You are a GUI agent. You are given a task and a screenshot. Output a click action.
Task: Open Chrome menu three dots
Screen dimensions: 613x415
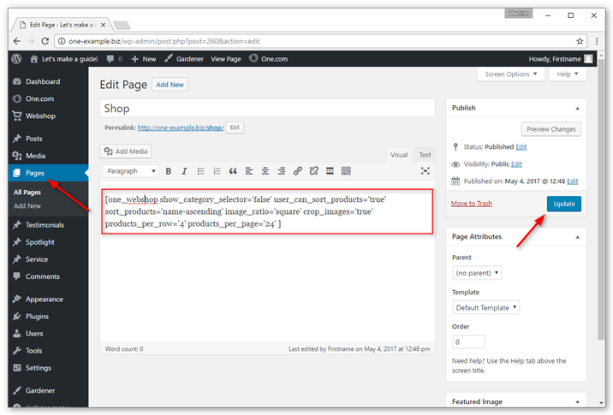click(597, 41)
